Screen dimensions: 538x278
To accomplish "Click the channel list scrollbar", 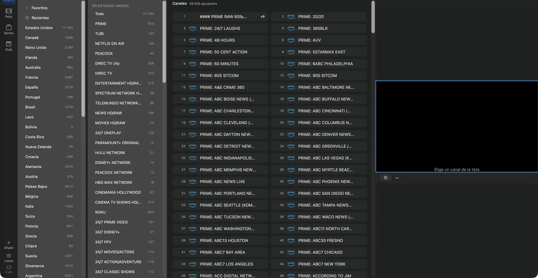I will (373, 17).
